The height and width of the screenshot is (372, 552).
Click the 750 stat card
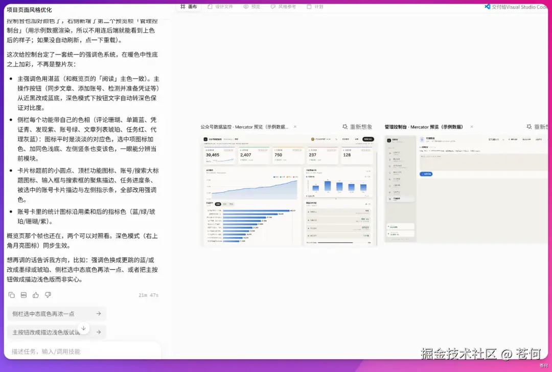(288, 155)
